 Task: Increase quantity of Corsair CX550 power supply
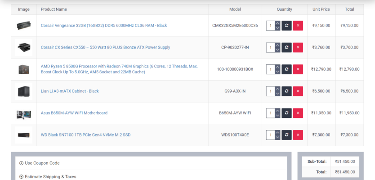pyautogui.click(x=277, y=45)
